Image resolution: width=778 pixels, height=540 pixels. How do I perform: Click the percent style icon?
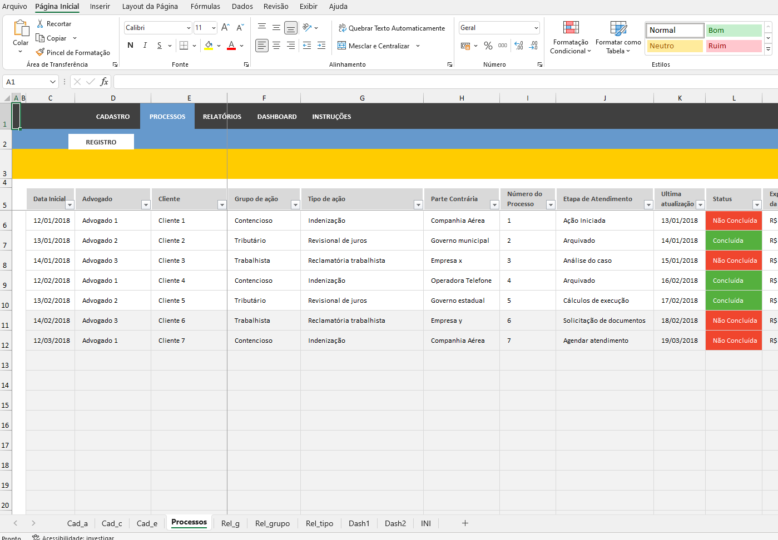[x=488, y=46]
